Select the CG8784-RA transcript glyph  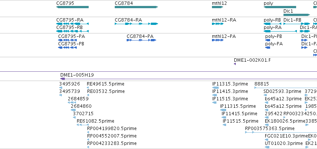point(136,24)
